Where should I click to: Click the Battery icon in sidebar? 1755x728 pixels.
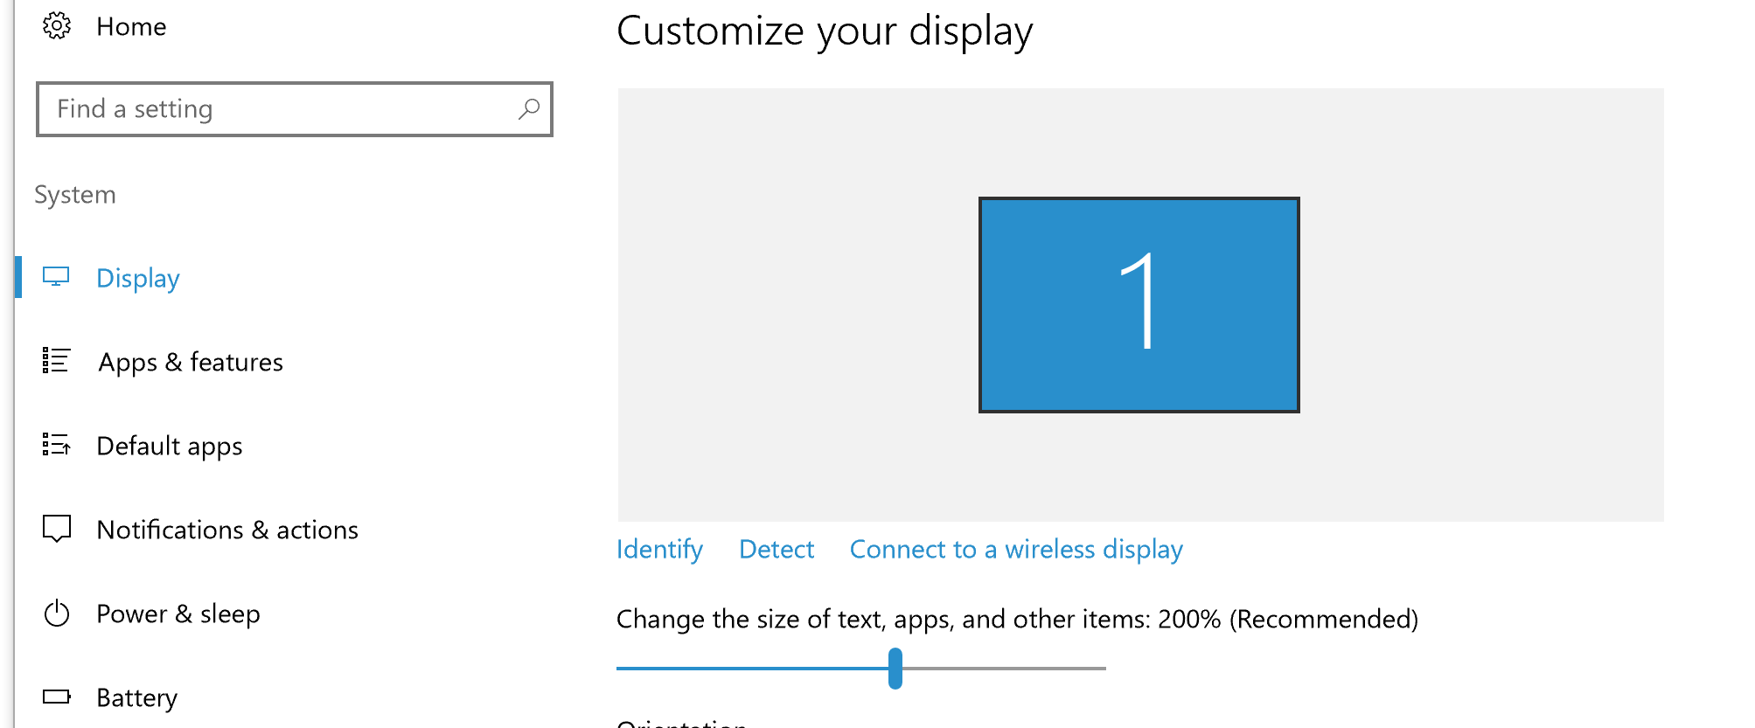pyautogui.click(x=56, y=697)
